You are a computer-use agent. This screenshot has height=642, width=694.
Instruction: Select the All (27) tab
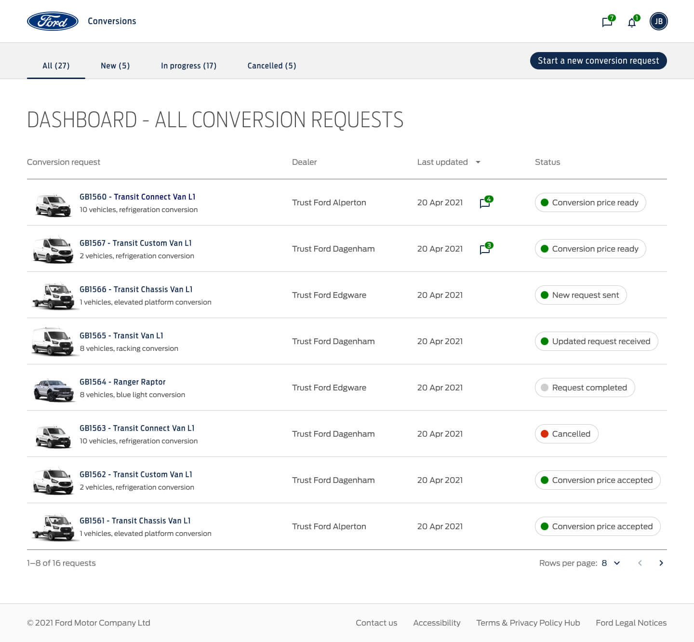click(56, 66)
